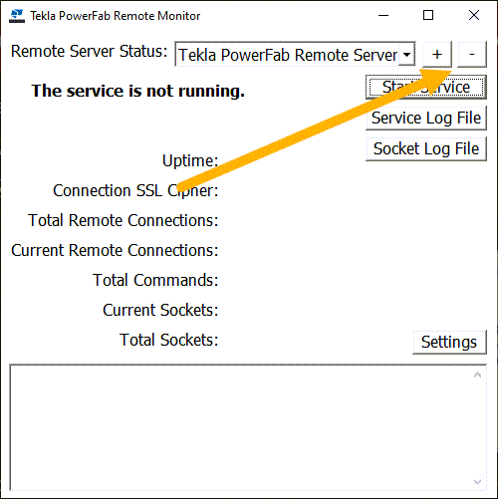Click the Tekla PowerFab app icon in title bar

pyautogui.click(x=17, y=16)
